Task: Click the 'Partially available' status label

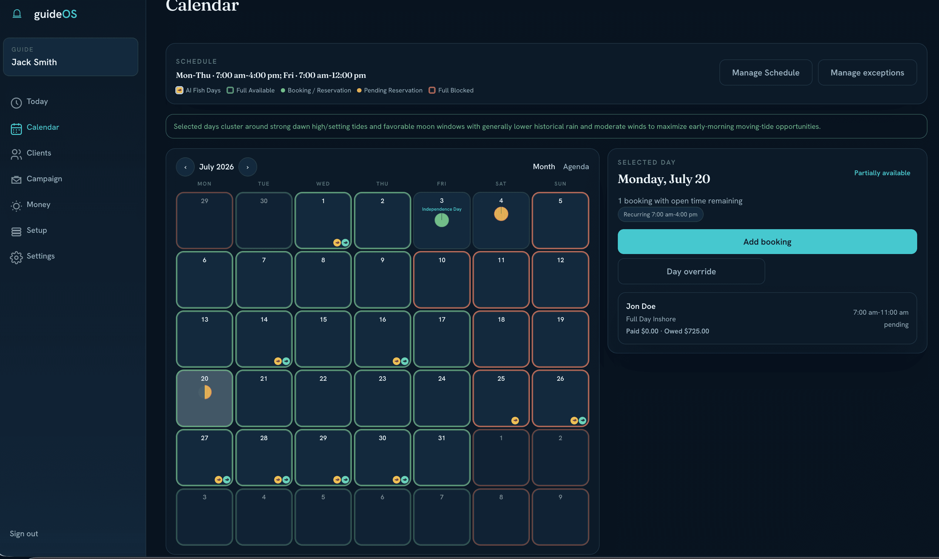Action: [882, 173]
